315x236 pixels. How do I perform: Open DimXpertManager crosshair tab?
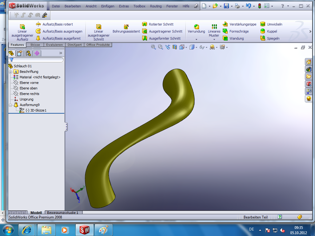pos(37,53)
